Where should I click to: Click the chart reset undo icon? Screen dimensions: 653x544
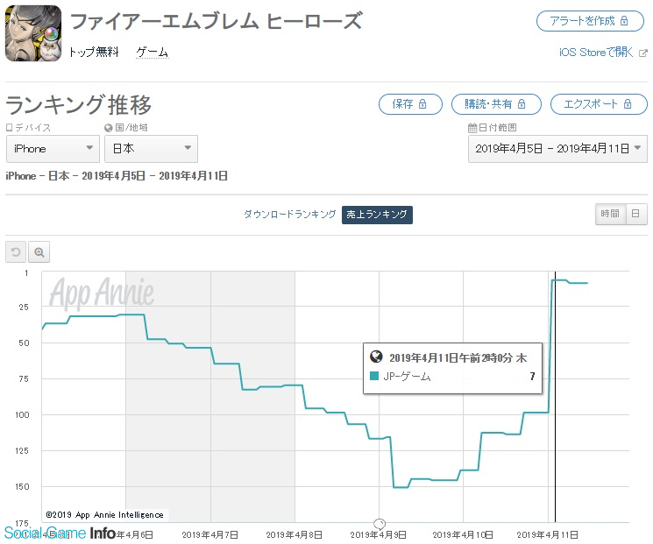[16, 252]
